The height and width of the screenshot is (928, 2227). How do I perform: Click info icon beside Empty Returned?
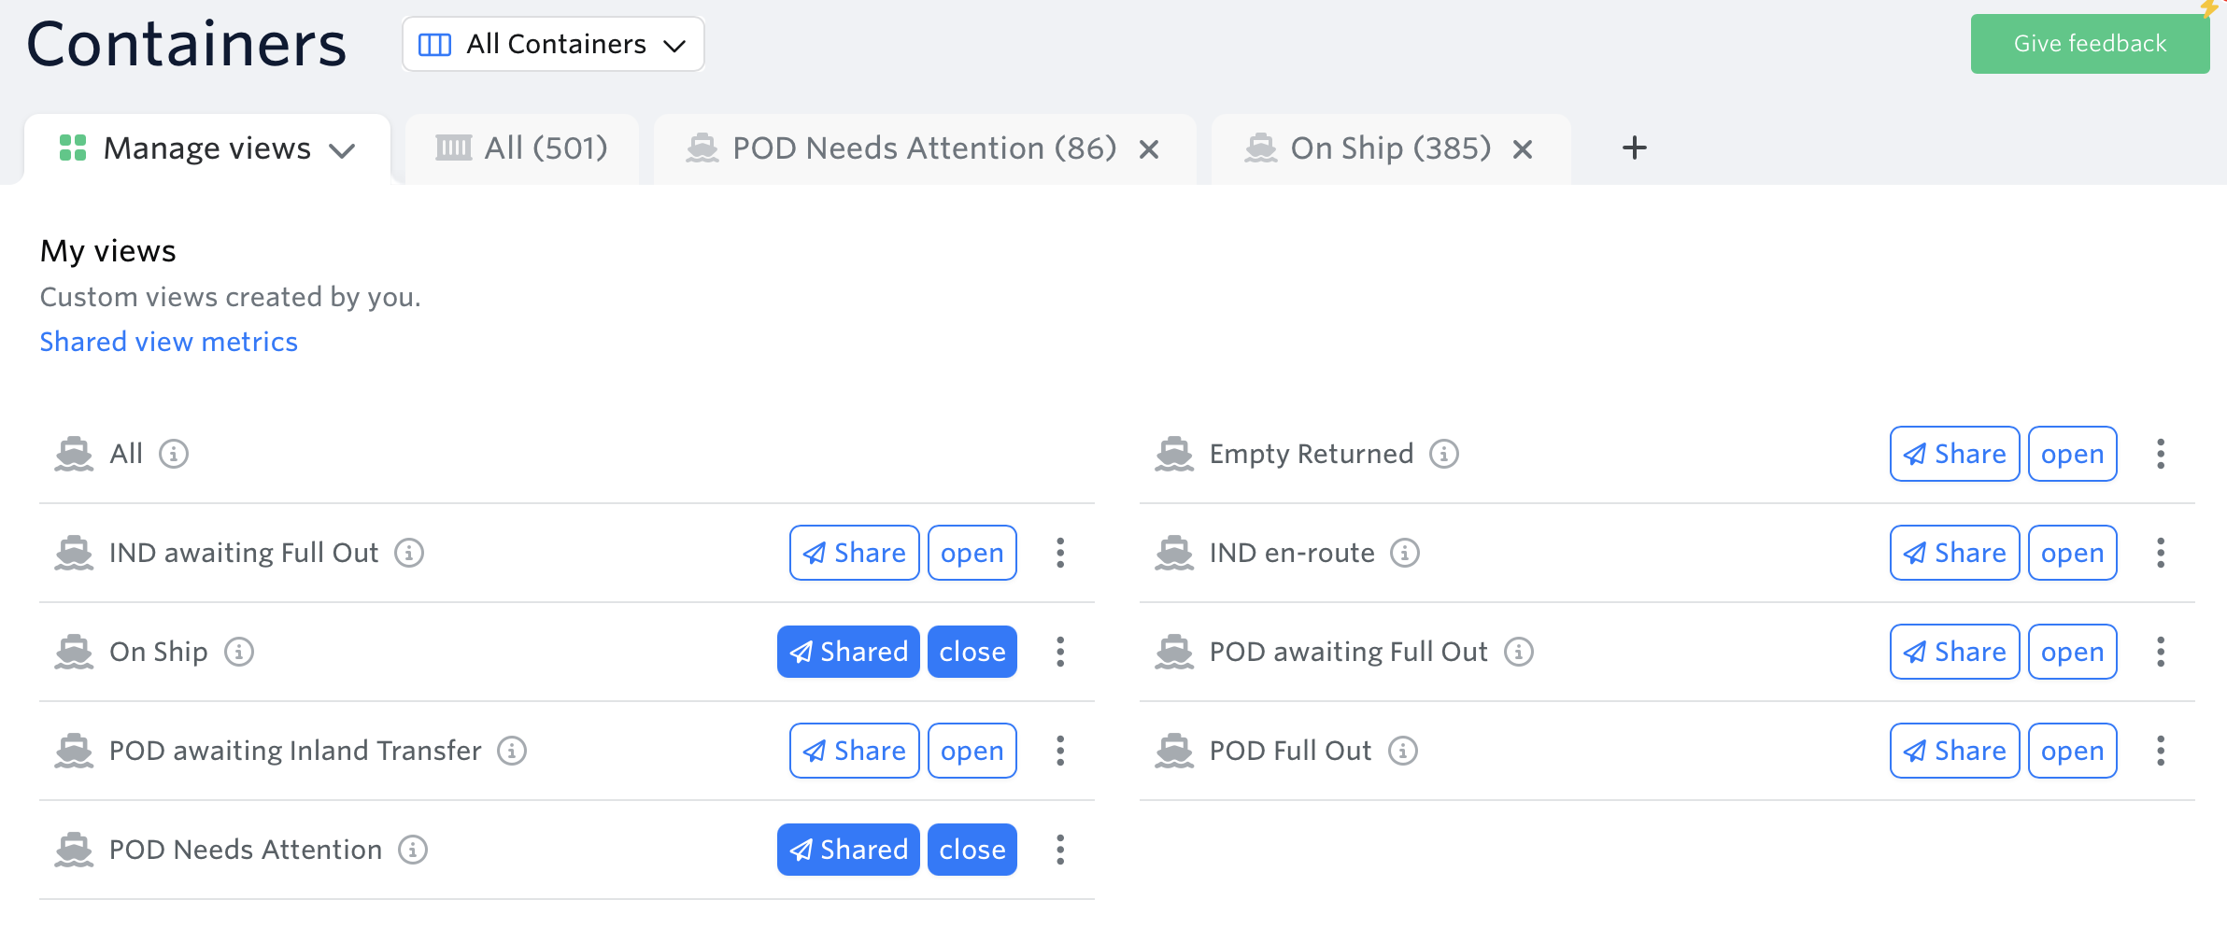[1444, 454]
